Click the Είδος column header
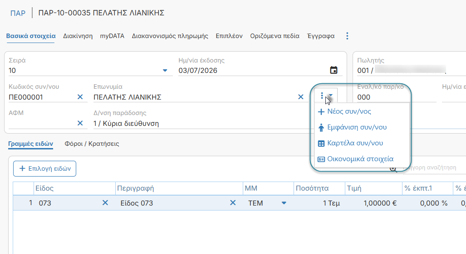Image resolution: width=466 pixels, height=254 pixels. pyautogui.click(x=74, y=188)
